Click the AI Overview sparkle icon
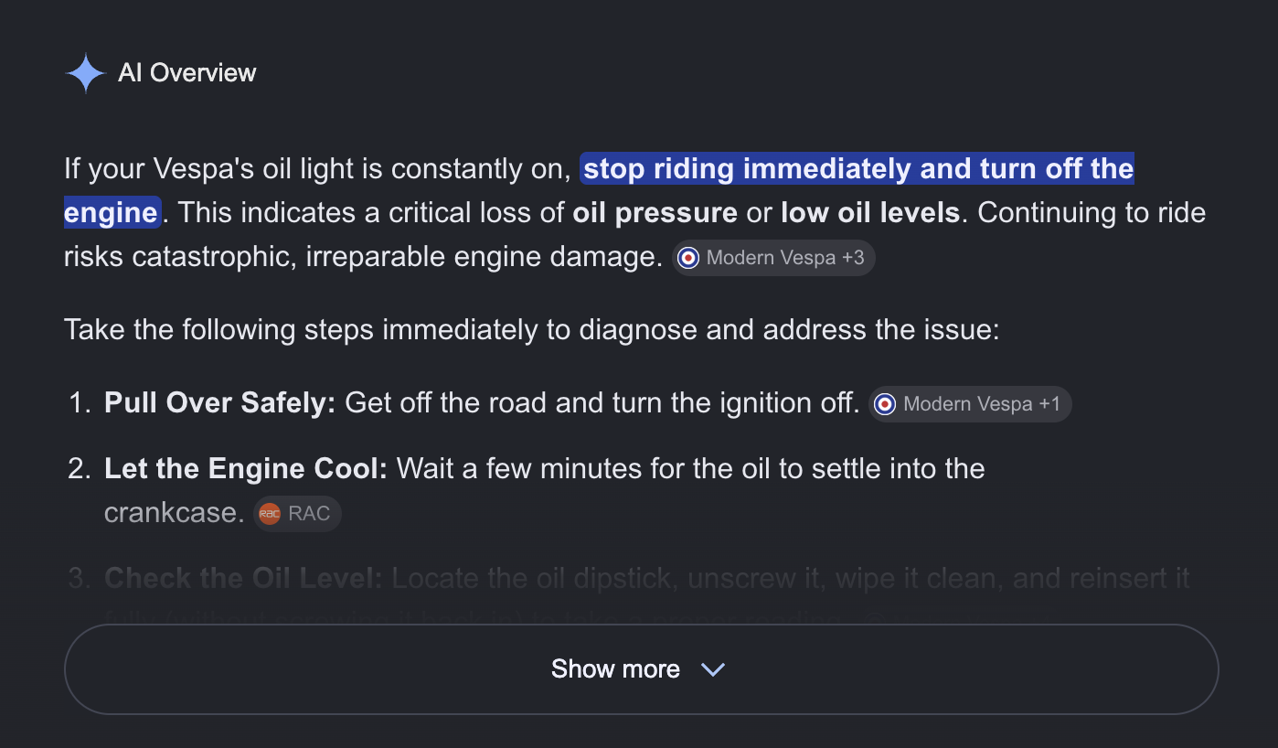Screen dimensions: 1278x748 86,73
